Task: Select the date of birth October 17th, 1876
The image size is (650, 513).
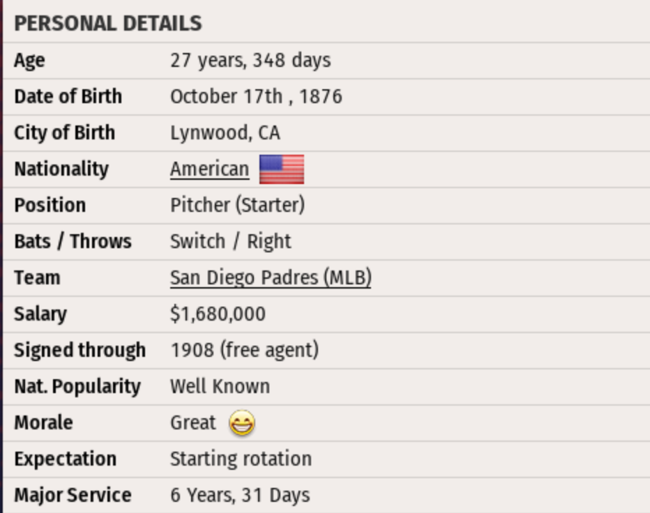Action: point(256,97)
